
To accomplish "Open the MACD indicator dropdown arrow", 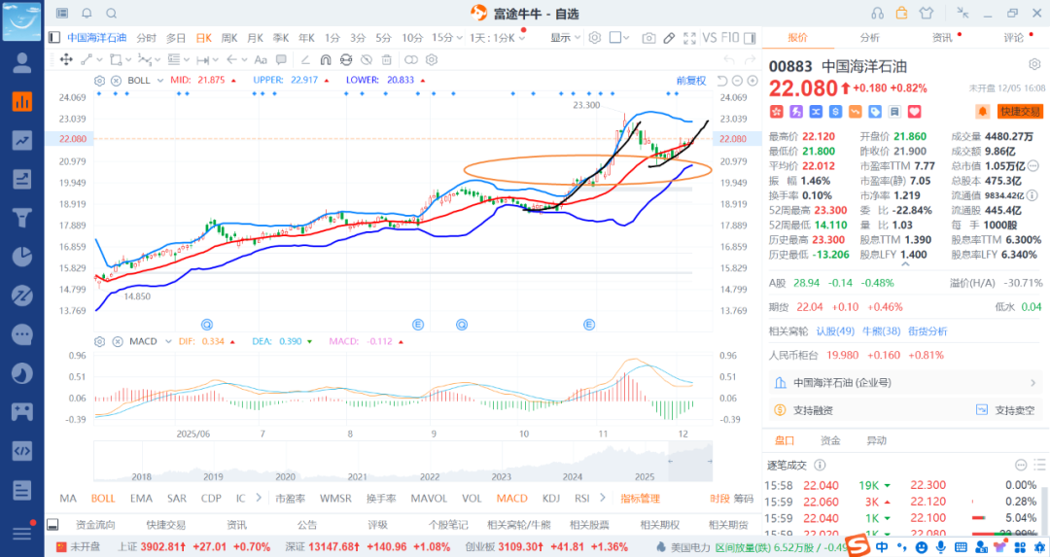I will 167,341.
